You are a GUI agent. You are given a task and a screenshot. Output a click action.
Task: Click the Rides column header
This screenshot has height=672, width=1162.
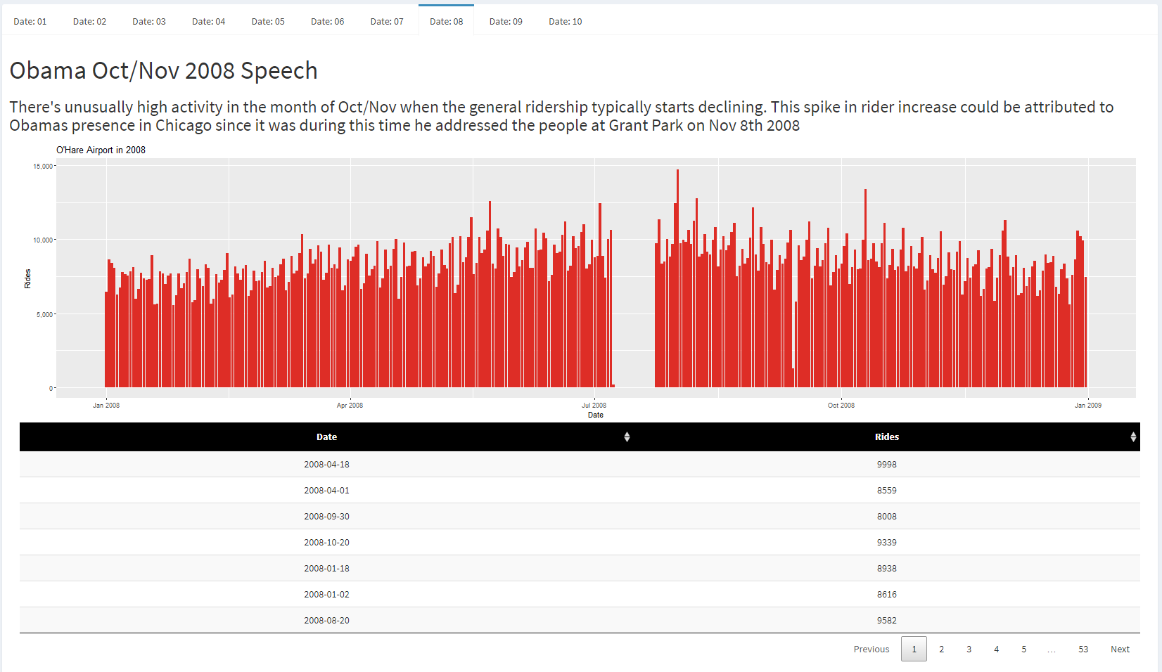887,437
